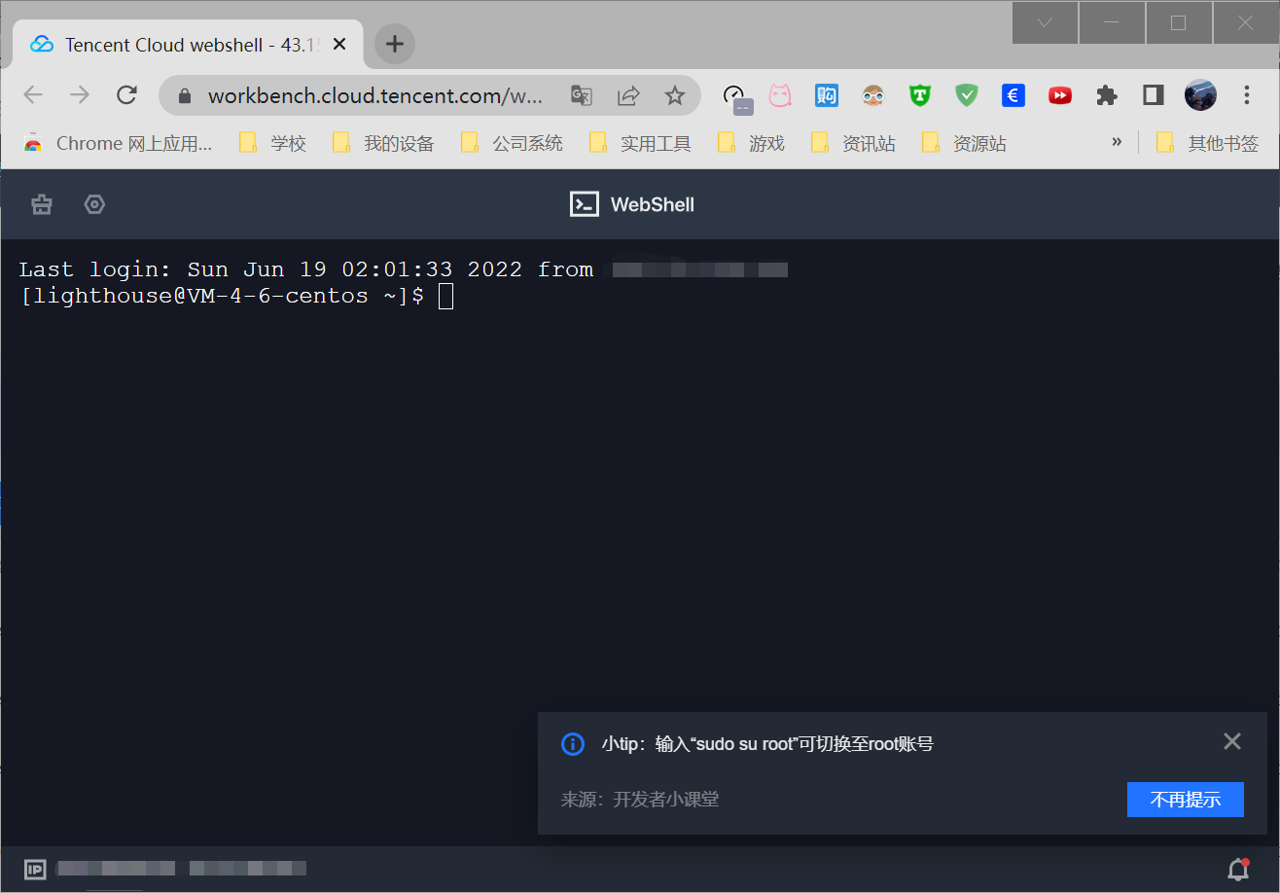This screenshot has width=1280, height=893.
Task: Open the 公司系统 bookmark folder
Action: coord(512,144)
